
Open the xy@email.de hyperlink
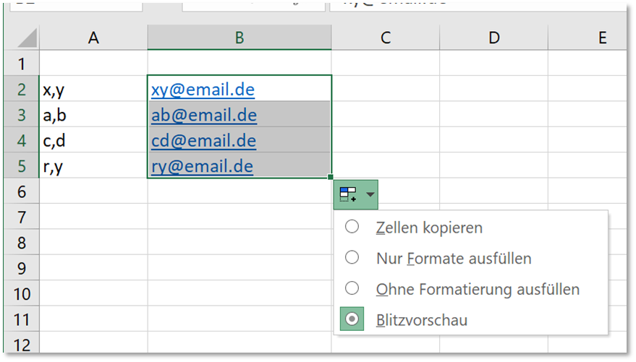(x=203, y=90)
